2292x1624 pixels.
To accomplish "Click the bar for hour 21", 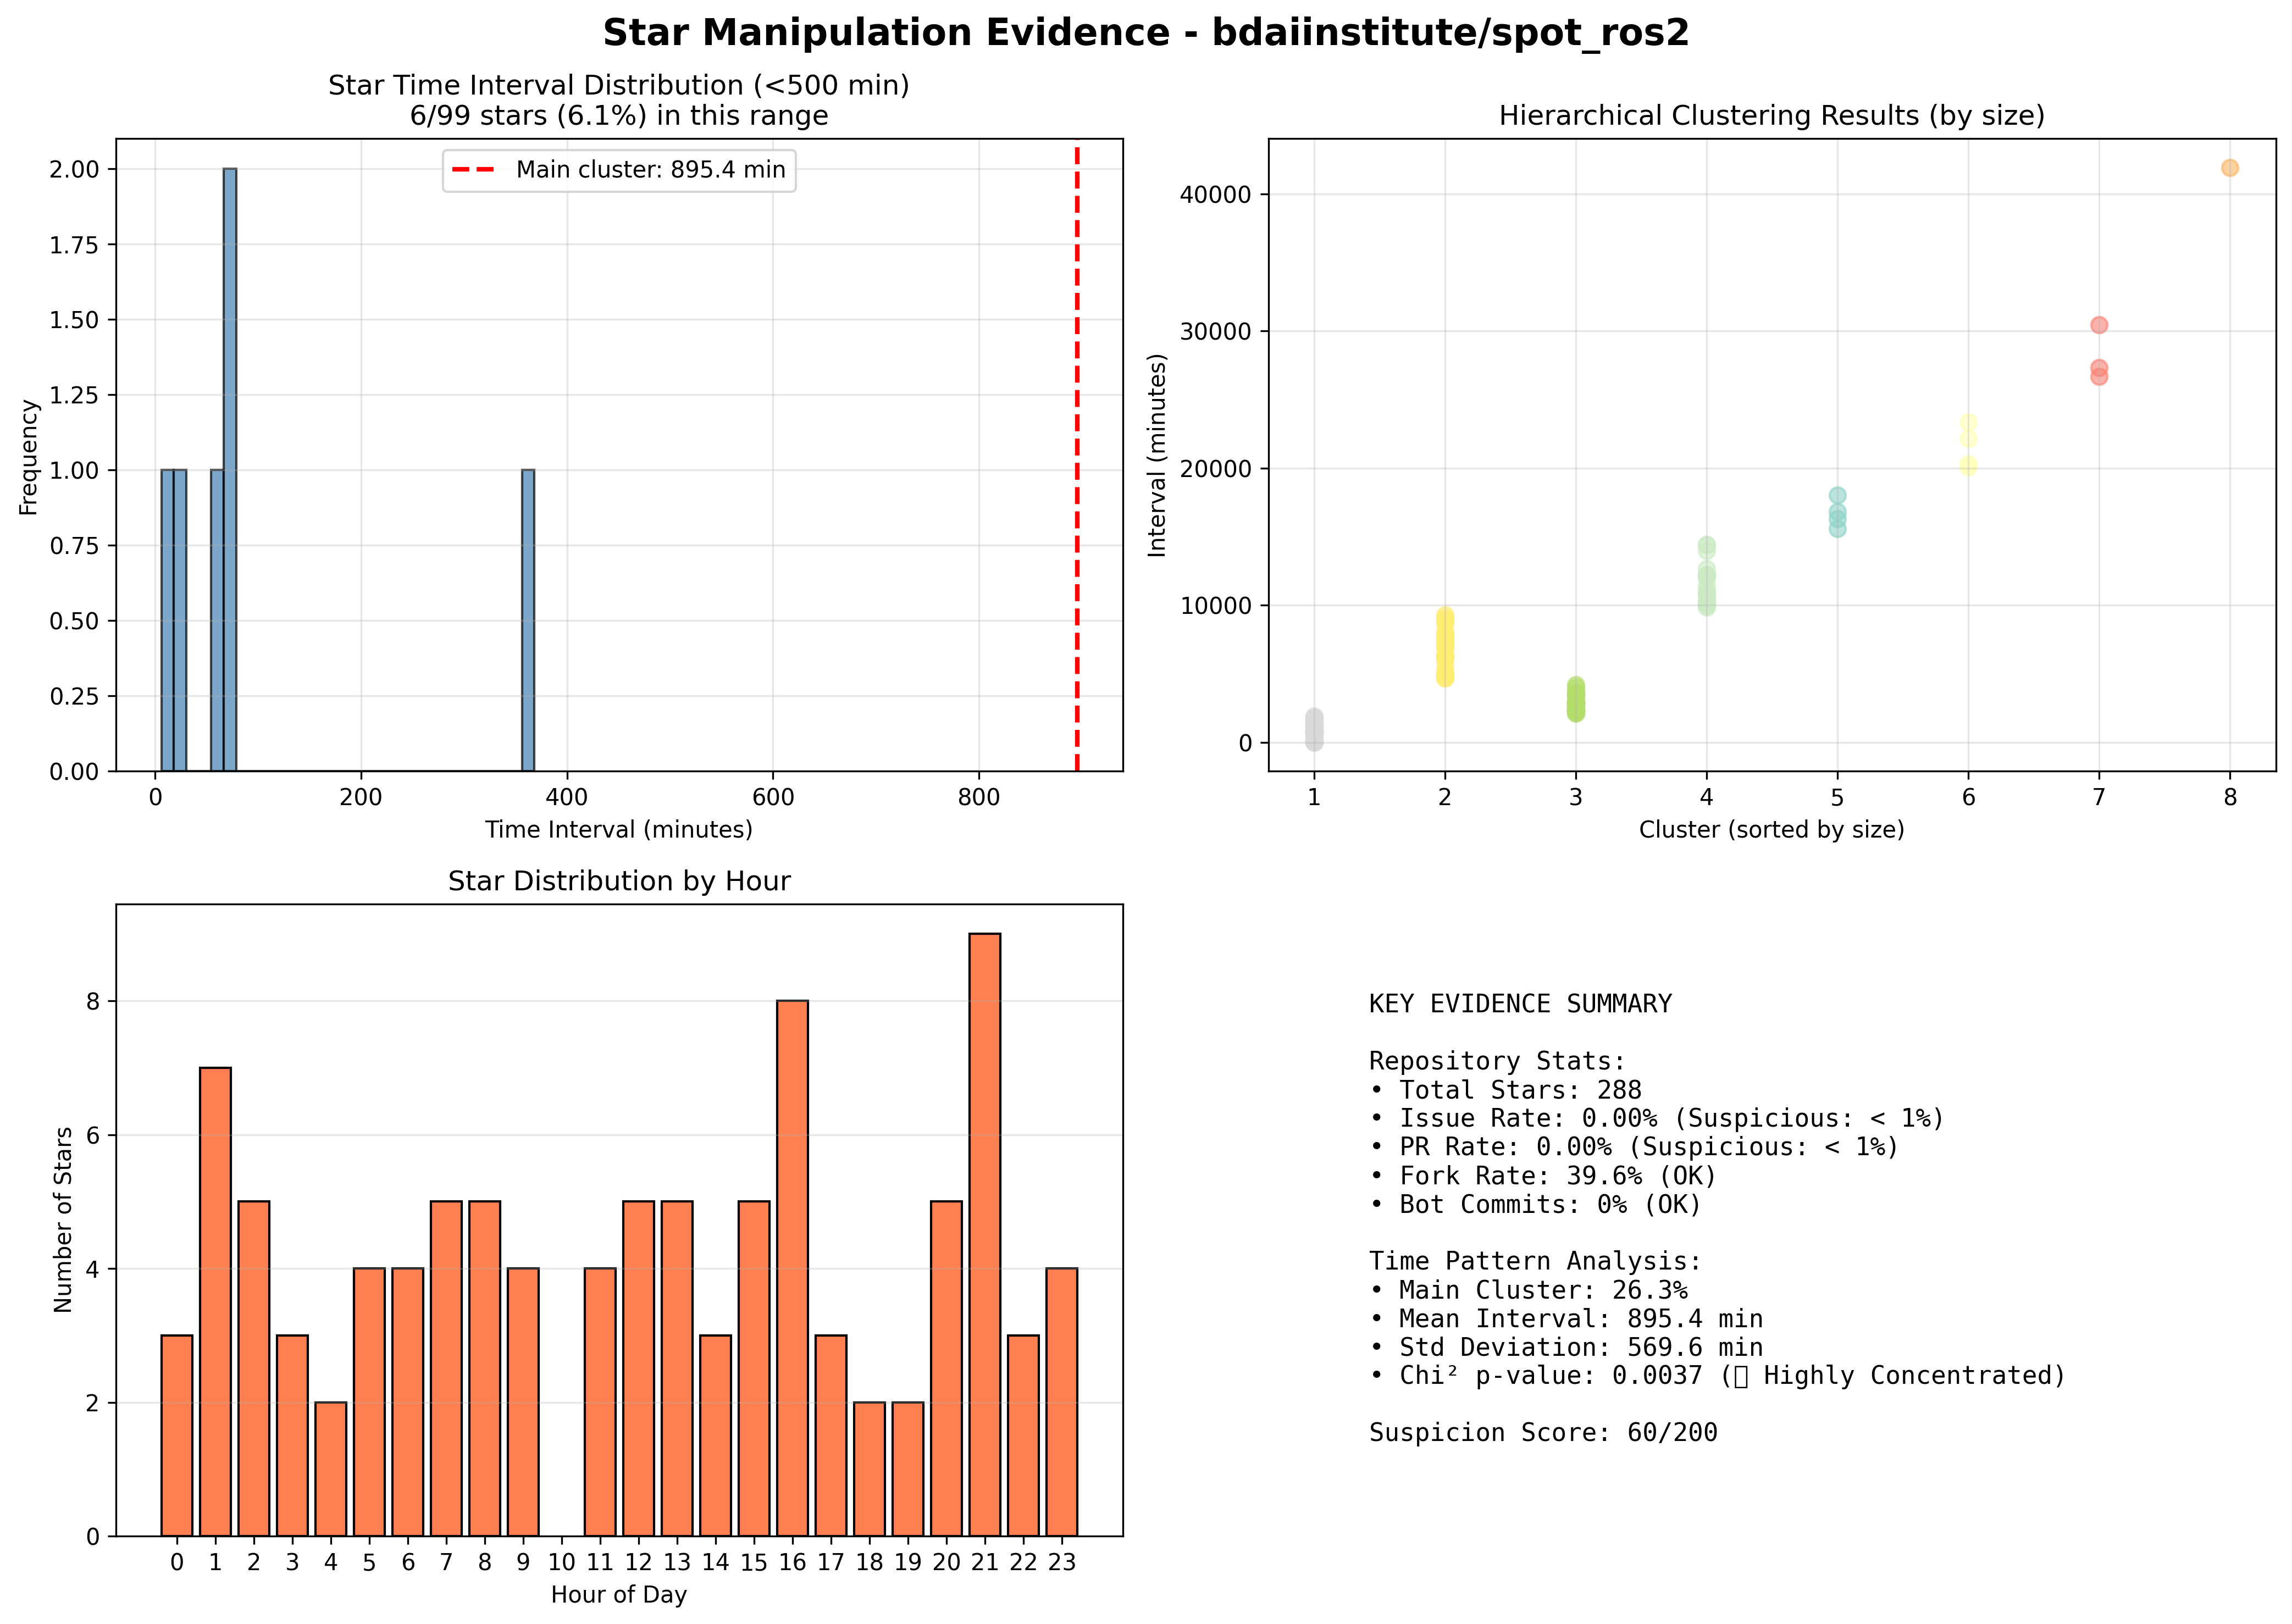I will click(985, 1234).
